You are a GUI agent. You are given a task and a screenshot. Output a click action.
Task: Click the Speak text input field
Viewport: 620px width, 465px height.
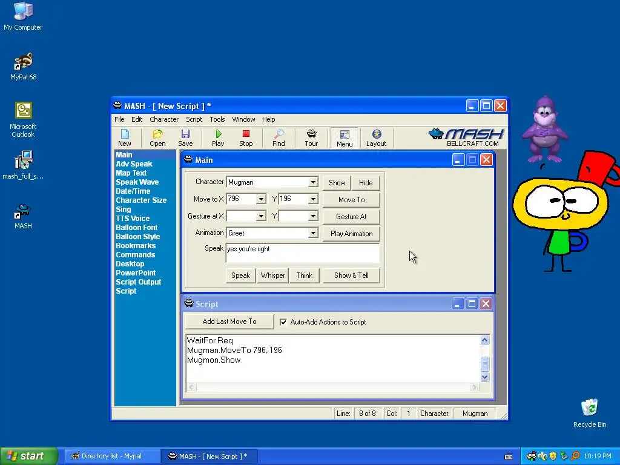tap(303, 253)
